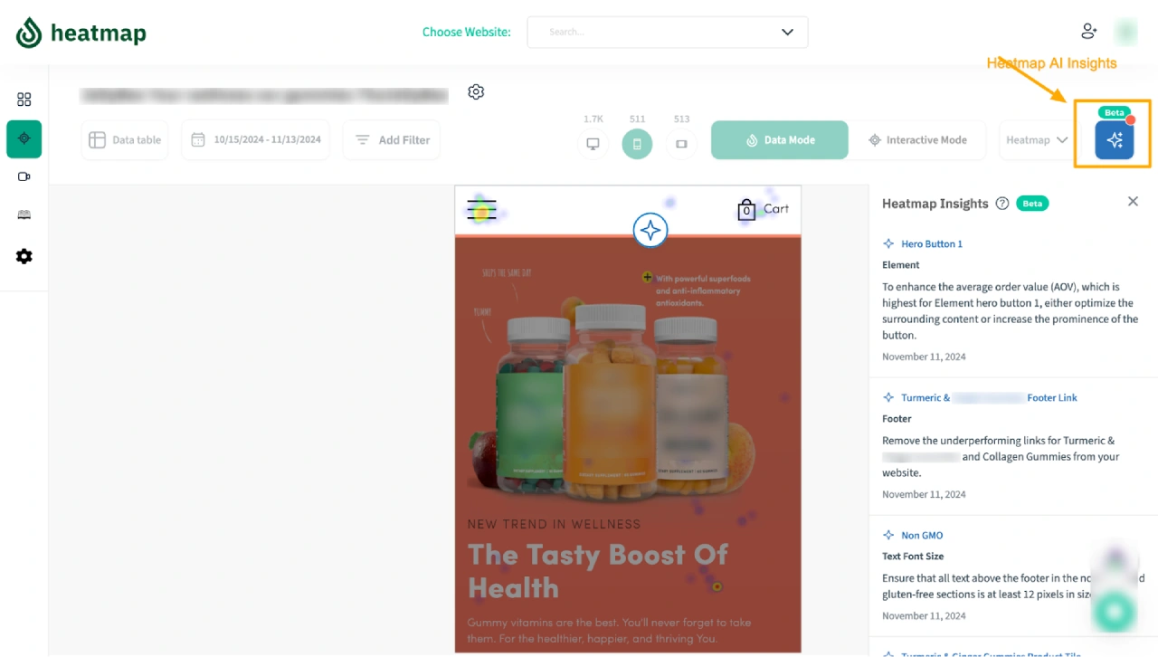This screenshot has width=1158, height=657.
Task: Open the dashboard grid icon in sidebar
Action: [x=24, y=100]
